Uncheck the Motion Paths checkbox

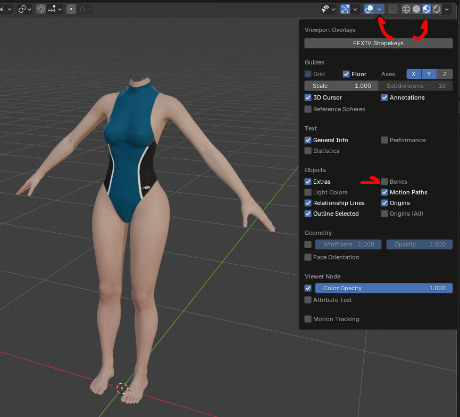pos(384,192)
